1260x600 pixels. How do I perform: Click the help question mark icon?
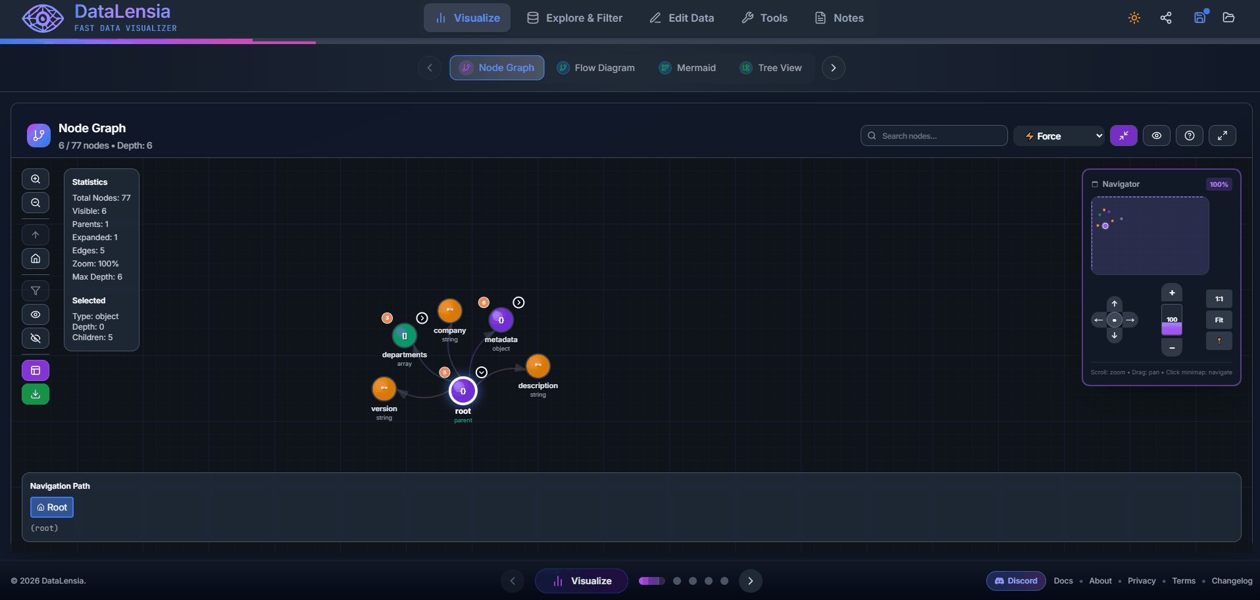click(x=1190, y=136)
